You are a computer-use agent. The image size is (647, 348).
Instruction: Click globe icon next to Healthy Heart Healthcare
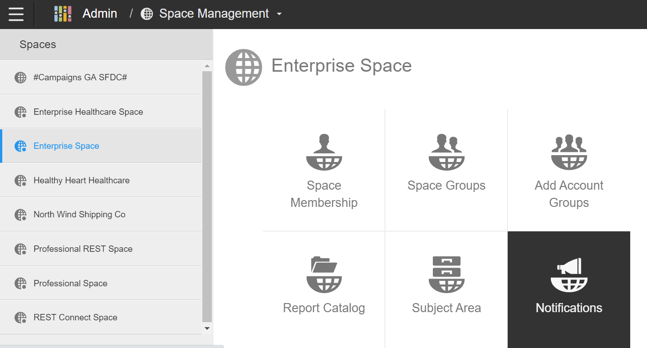pyautogui.click(x=20, y=181)
